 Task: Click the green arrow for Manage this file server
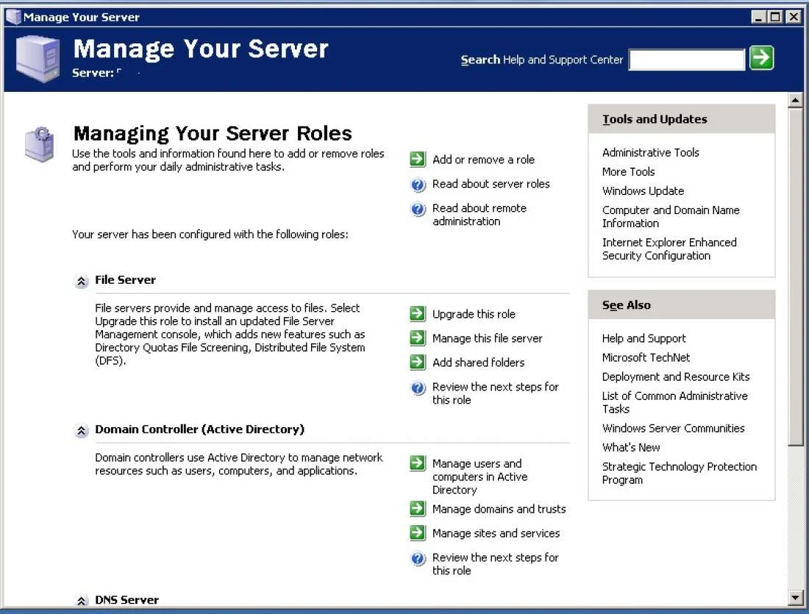(x=418, y=338)
